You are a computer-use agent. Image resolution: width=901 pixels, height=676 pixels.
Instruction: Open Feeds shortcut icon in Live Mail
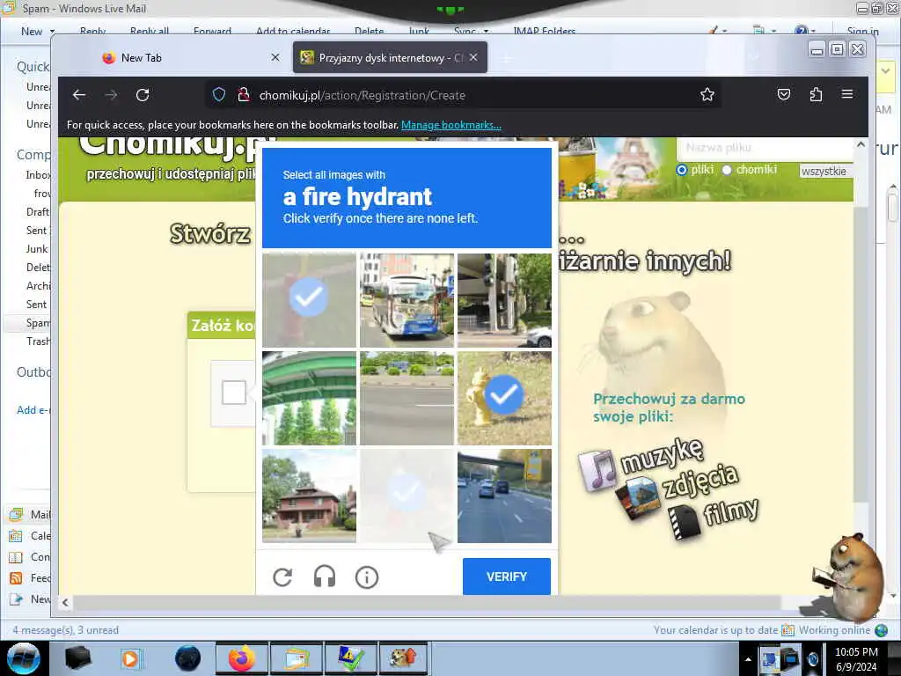tap(16, 577)
